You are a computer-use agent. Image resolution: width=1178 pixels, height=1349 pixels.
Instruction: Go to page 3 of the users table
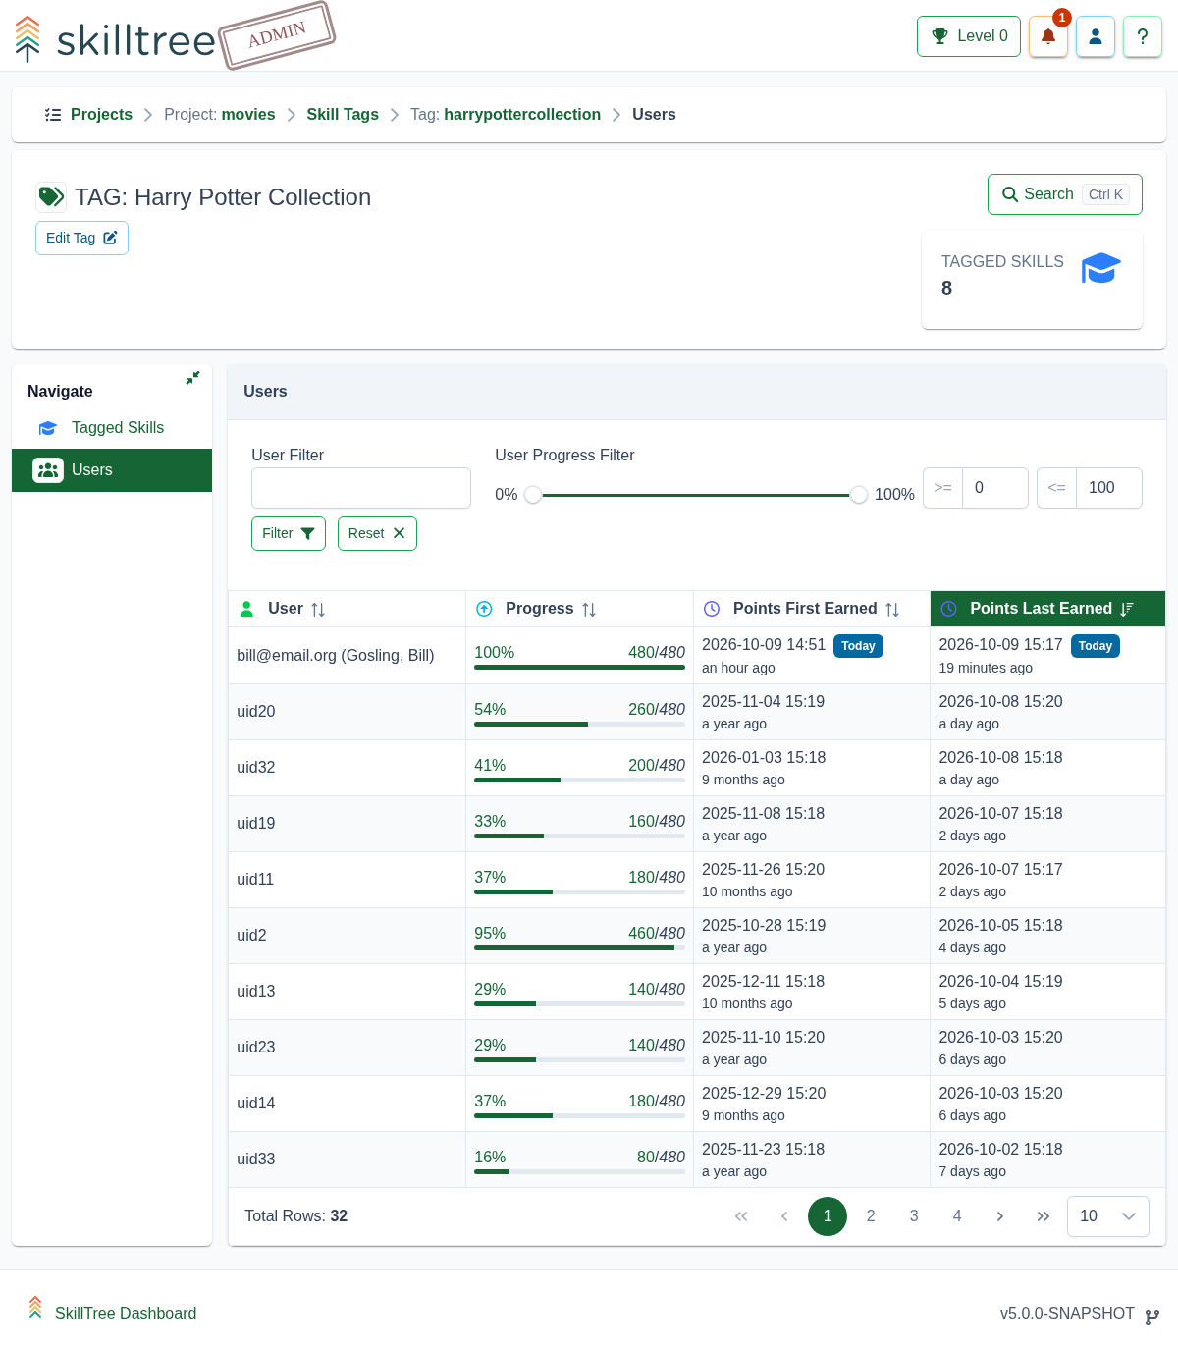tap(914, 1216)
